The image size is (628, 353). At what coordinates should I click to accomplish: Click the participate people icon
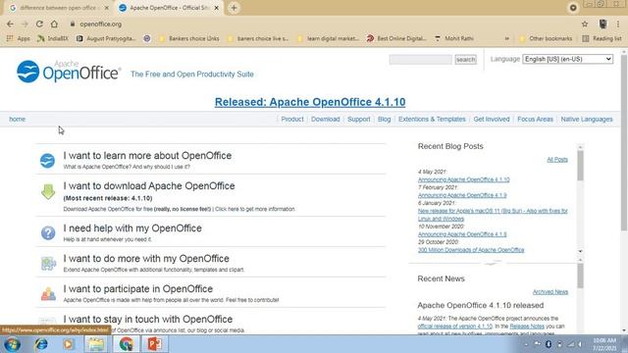(48, 294)
